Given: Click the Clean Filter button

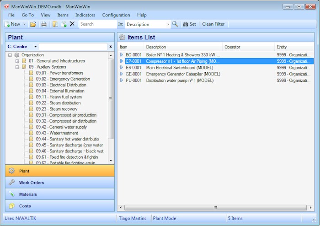Looking at the screenshot, I should (x=213, y=24).
